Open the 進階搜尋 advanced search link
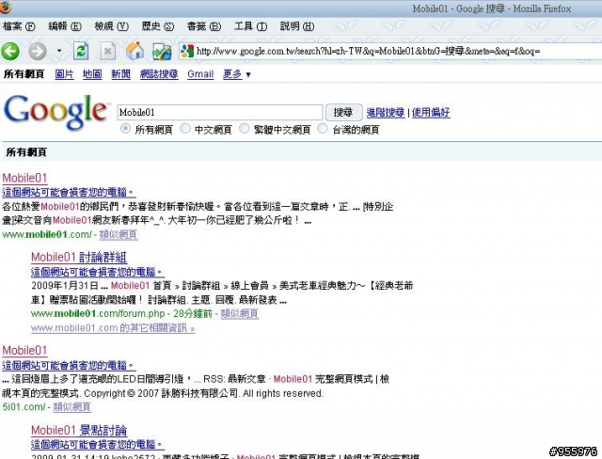Image resolution: width=602 pixels, height=459 pixels. (x=386, y=112)
